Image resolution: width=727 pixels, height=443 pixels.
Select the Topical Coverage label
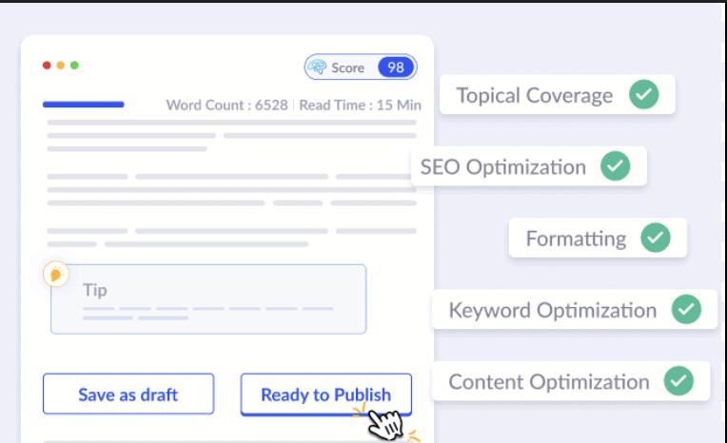click(534, 95)
